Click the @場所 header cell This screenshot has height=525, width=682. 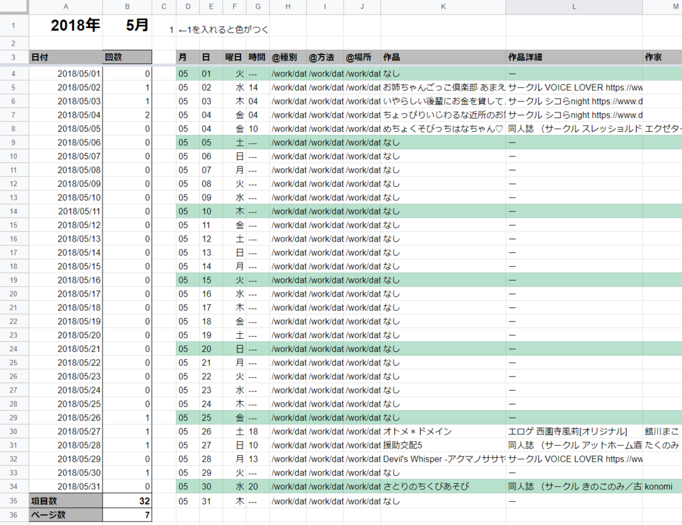(x=362, y=57)
